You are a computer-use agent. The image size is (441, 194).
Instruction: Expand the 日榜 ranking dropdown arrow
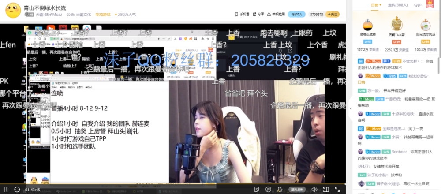point(380,5)
